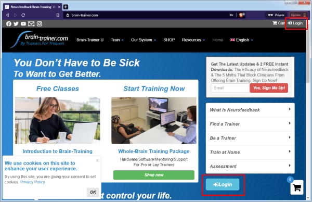312x202 pixels.
Task: Open the Instagram social icon
Action: (x=40, y=24)
